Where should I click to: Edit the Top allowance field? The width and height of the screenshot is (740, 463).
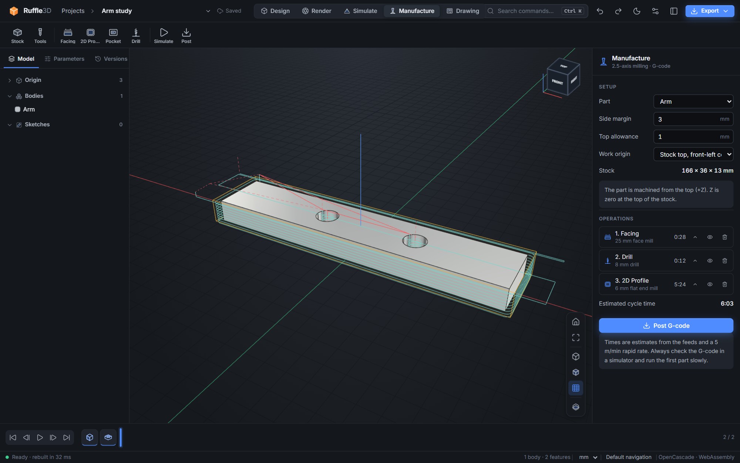(x=693, y=137)
